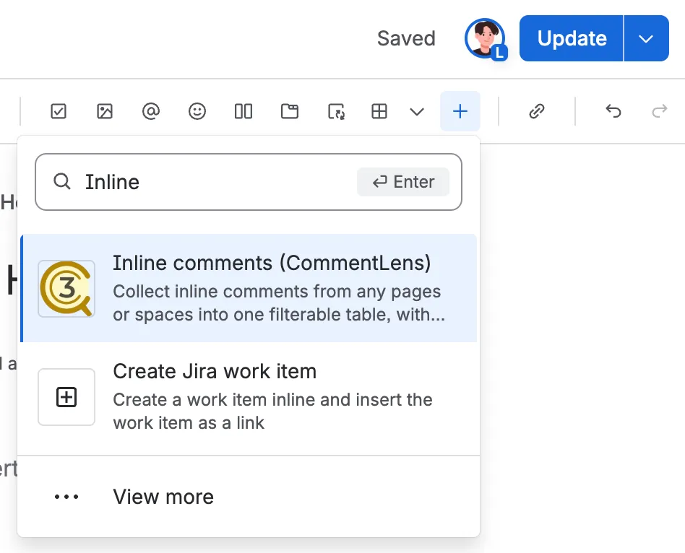Open the Update button dropdown arrow
Image resolution: width=685 pixels, height=553 pixels.
point(646,38)
